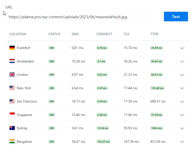
Task: Click the UK flag icon for London
Action: (12, 74)
